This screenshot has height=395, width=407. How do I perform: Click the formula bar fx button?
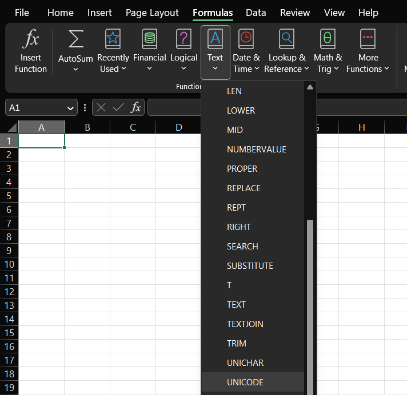pyautogui.click(x=135, y=107)
